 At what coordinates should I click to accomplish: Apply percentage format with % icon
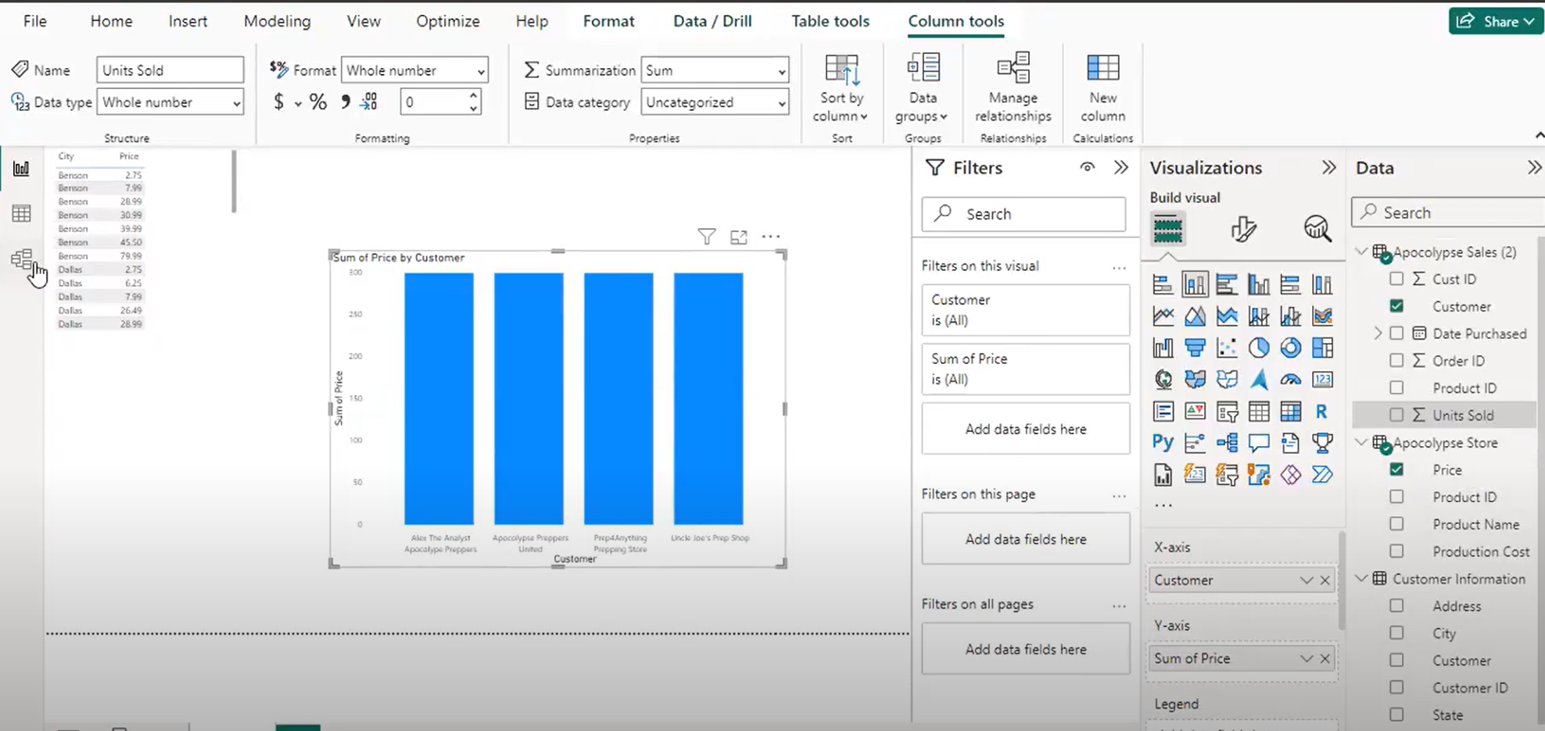pos(317,102)
